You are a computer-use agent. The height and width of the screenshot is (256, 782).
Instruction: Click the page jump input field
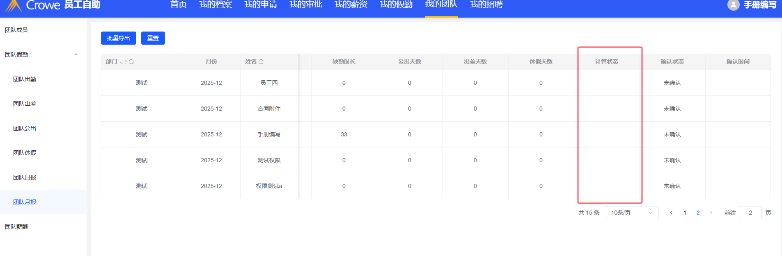coord(750,213)
